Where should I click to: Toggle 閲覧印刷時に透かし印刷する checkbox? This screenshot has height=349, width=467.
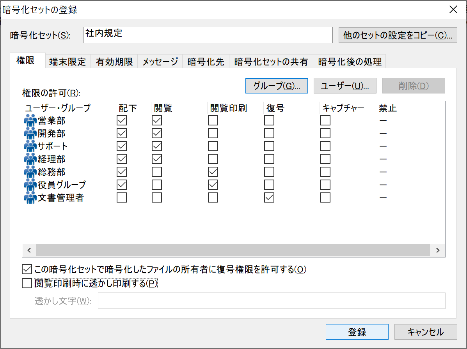(x=27, y=283)
